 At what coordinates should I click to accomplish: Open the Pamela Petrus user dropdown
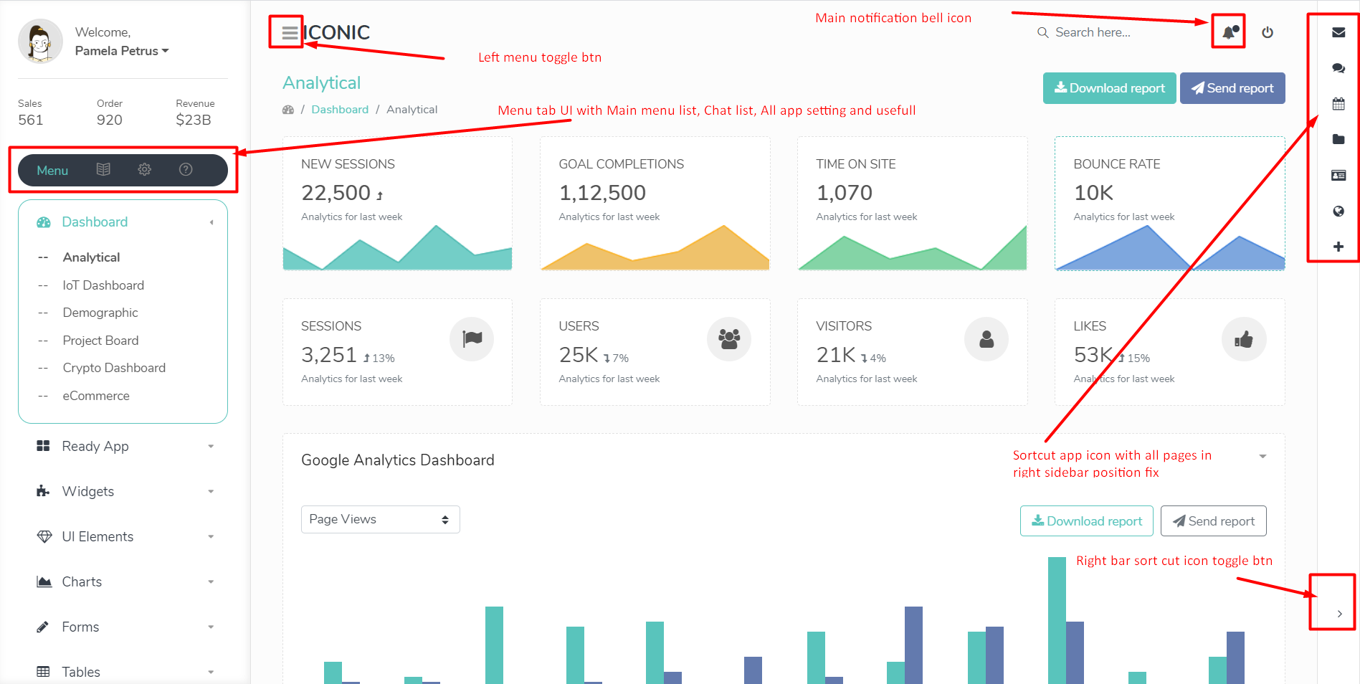122,51
